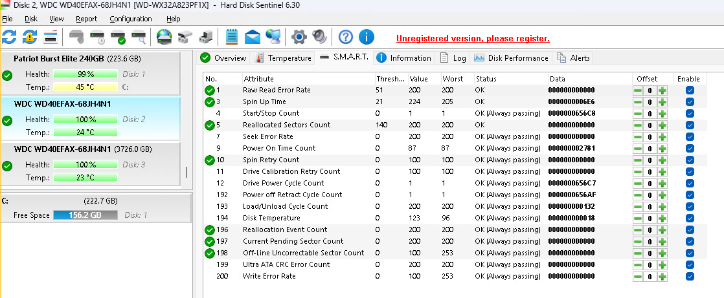
Task: Open the Disk menu
Action: coord(31,19)
